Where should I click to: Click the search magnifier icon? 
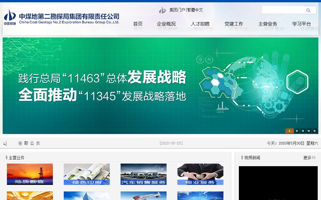(308, 10)
